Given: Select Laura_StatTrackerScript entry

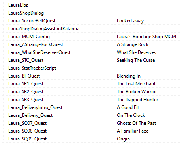Looking at the screenshot, I should [32, 68].
